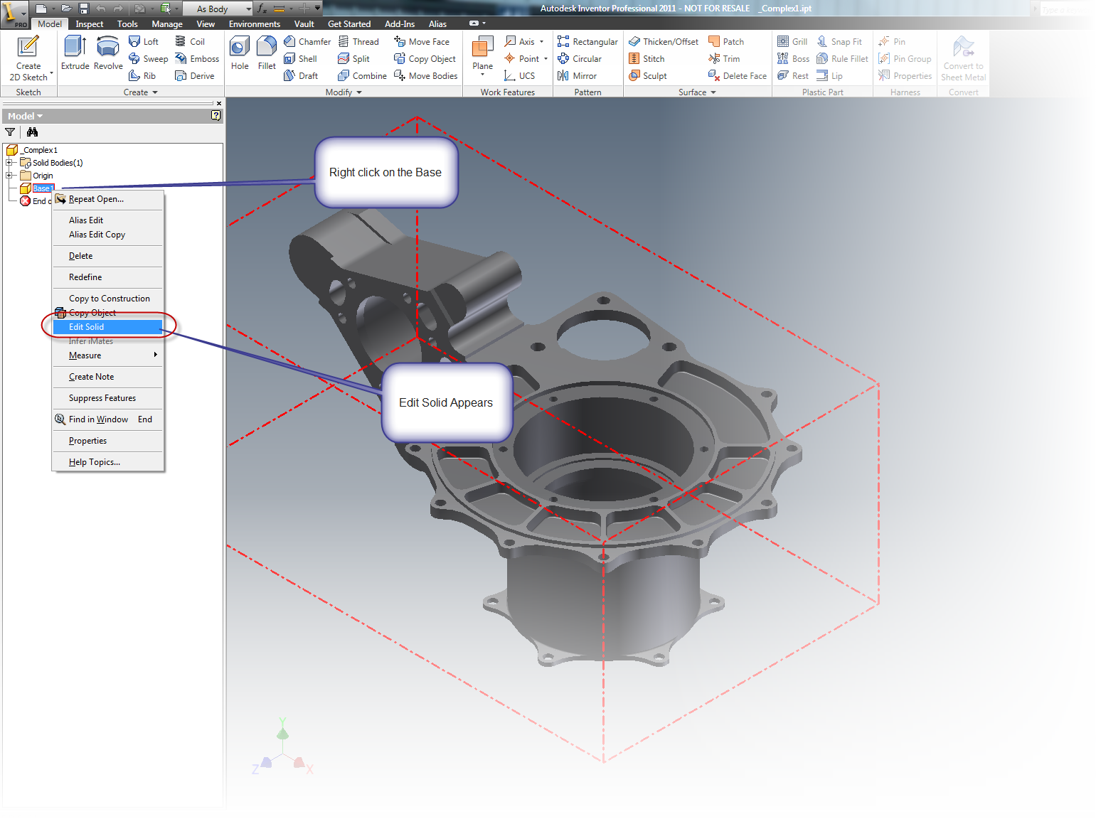This screenshot has height=819, width=1096.
Task: Expand the Solid Bodies(1) node
Action: click(x=9, y=163)
